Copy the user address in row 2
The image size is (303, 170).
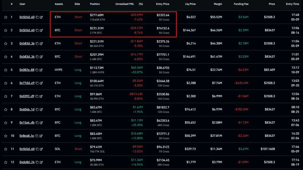click(37, 30)
